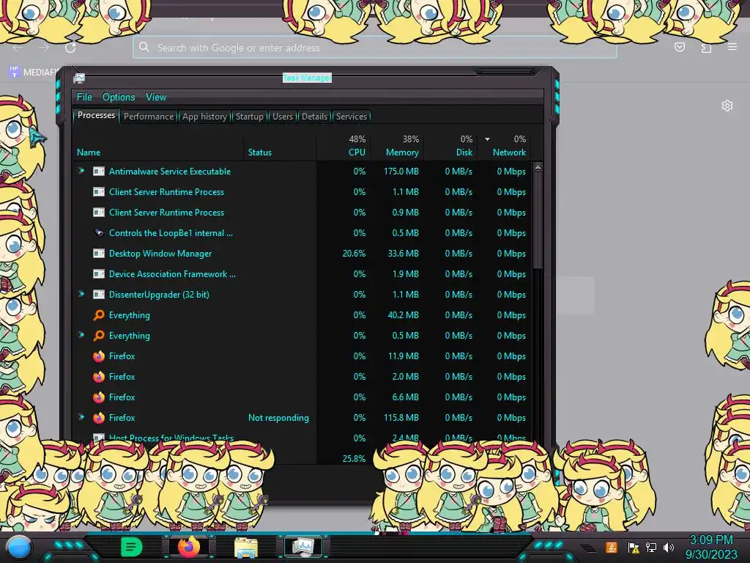This screenshot has width=750, height=563.
Task: Click the network tray icon
Action: point(651,547)
